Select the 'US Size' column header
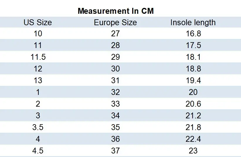This screenshot has width=241, height=157. pos(38,23)
